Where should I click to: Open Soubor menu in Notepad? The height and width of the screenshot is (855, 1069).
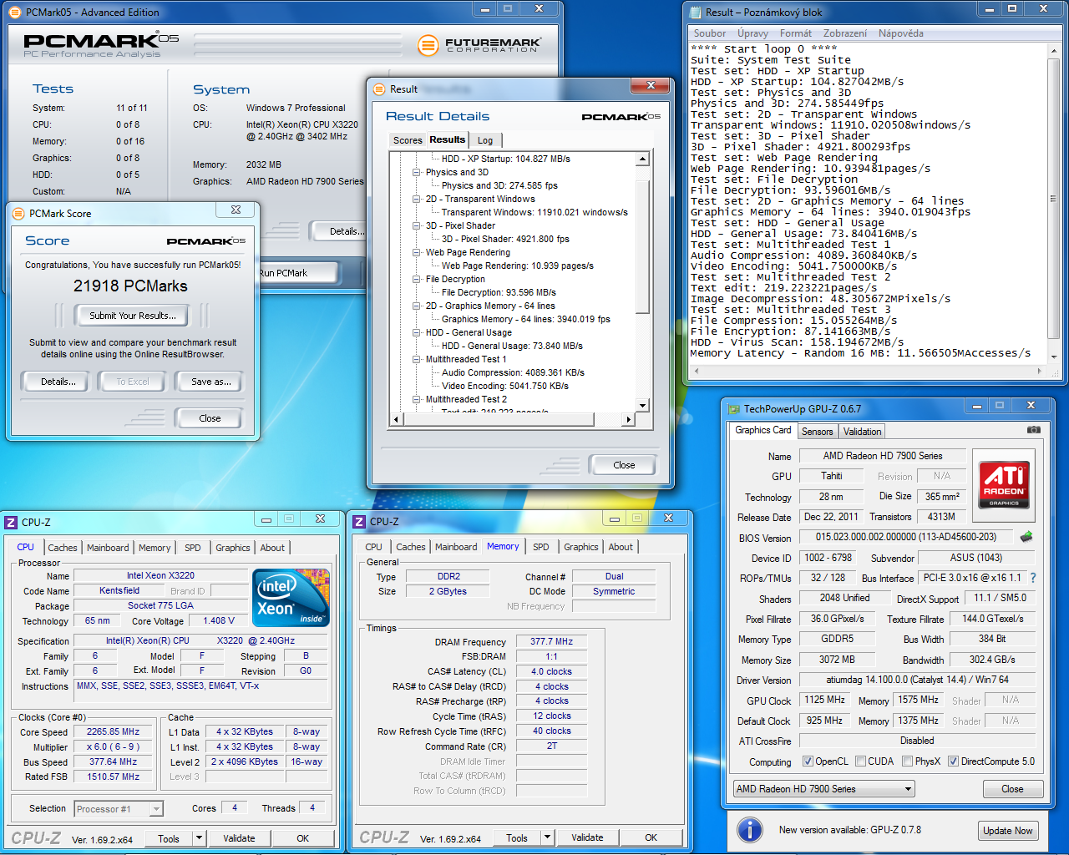[710, 33]
